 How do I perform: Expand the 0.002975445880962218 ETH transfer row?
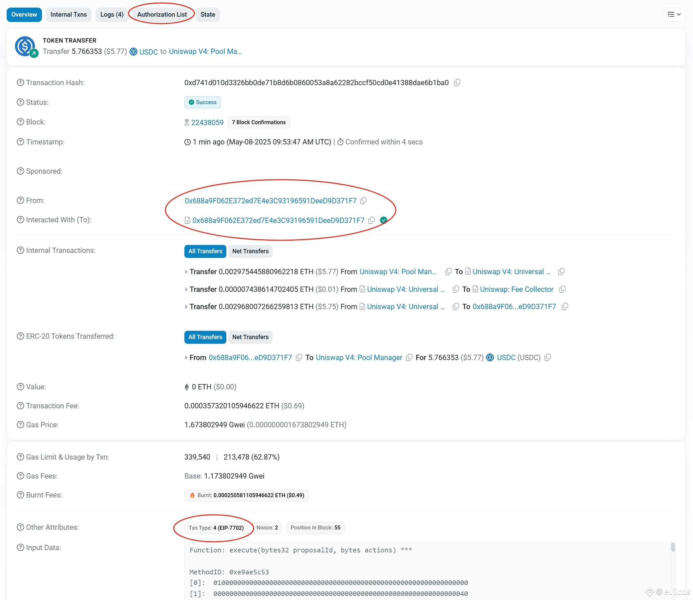point(186,272)
